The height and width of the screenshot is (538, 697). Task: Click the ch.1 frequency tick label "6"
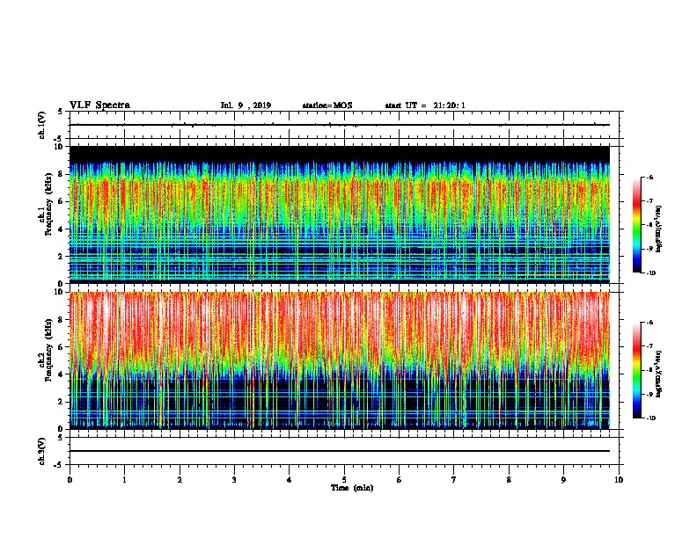[x=61, y=201]
